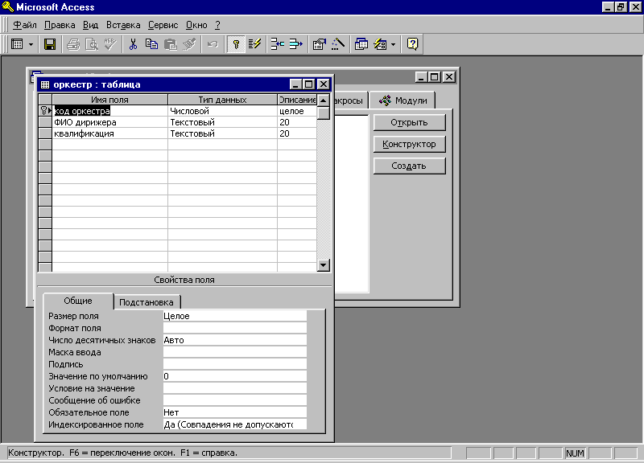Copy with the toolbar Copy icon
The image size is (644, 463).
click(151, 44)
